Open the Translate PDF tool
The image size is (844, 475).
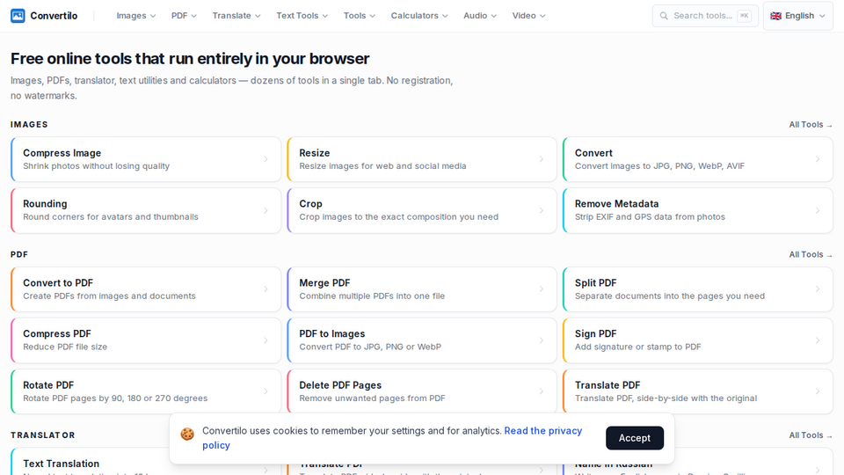[697, 391]
